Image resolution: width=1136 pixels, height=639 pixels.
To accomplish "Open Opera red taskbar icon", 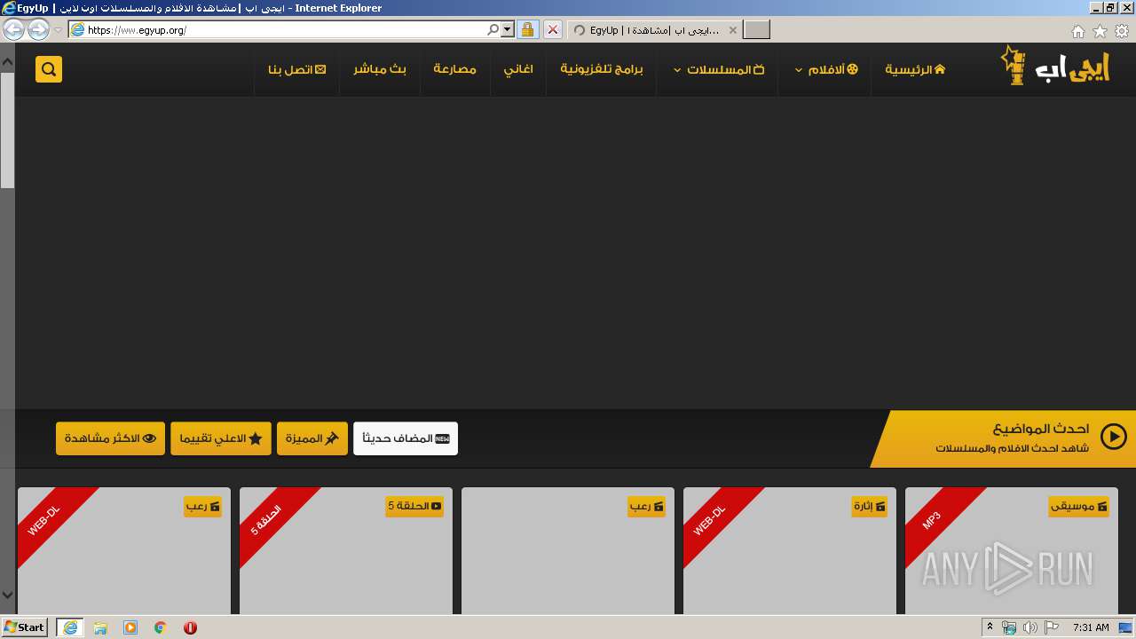I will click(x=190, y=627).
